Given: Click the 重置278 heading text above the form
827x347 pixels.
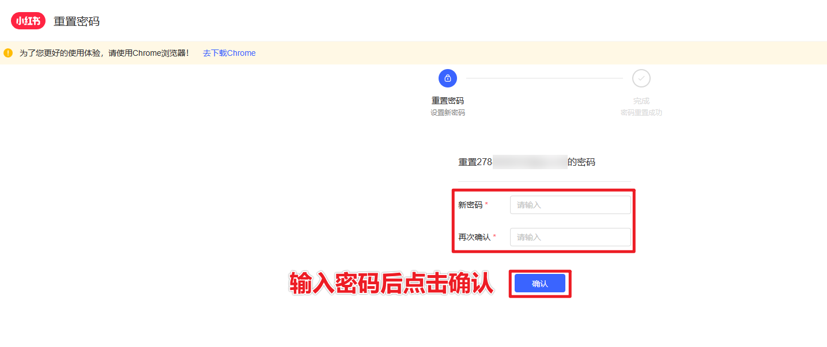Looking at the screenshot, I should pyautogui.click(x=475, y=162).
